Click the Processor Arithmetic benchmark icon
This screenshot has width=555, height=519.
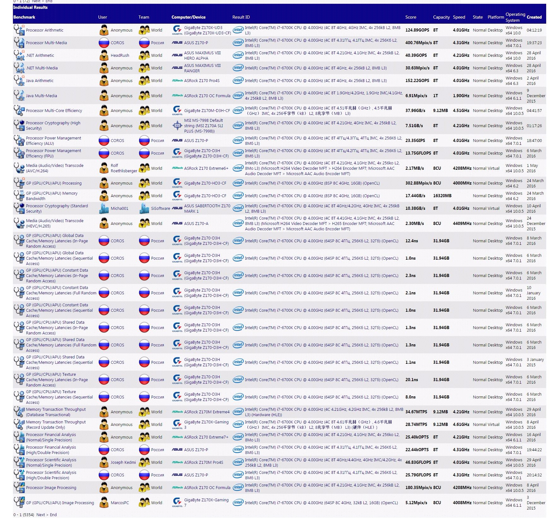pyautogui.click(x=19, y=30)
